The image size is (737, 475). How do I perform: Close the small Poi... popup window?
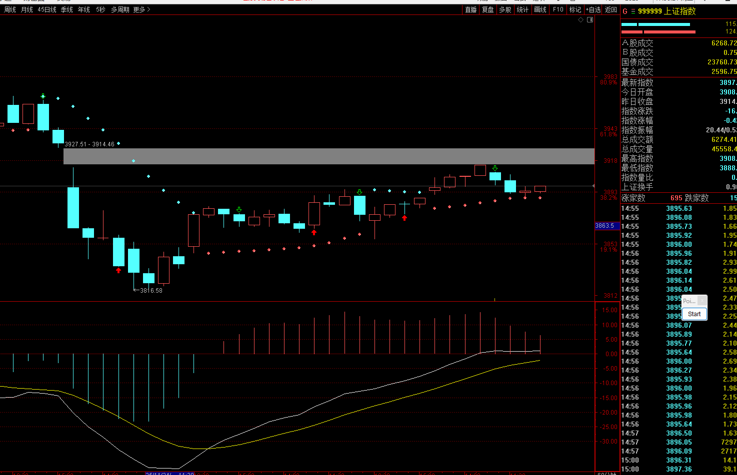coord(702,301)
